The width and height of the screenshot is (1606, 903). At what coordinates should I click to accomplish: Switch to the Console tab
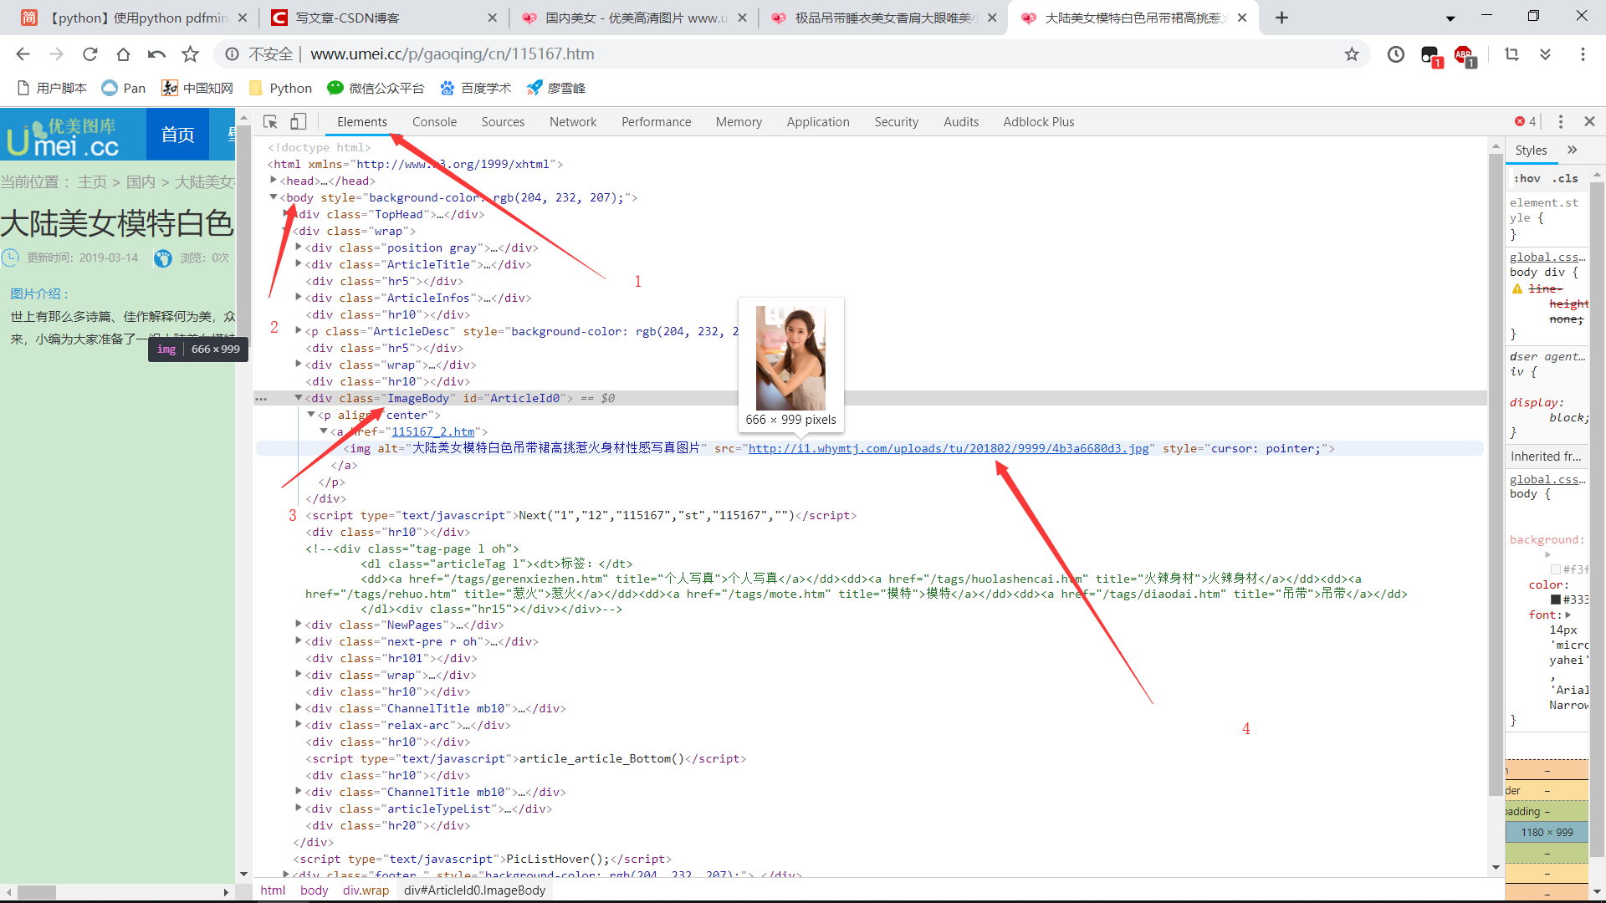click(x=434, y=121)
